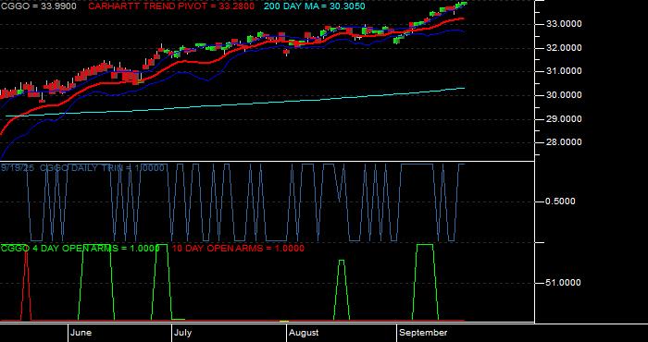This screenshot has height=342, width=648.
Task: Select the July month marker
Action: (x=182, y=333)
